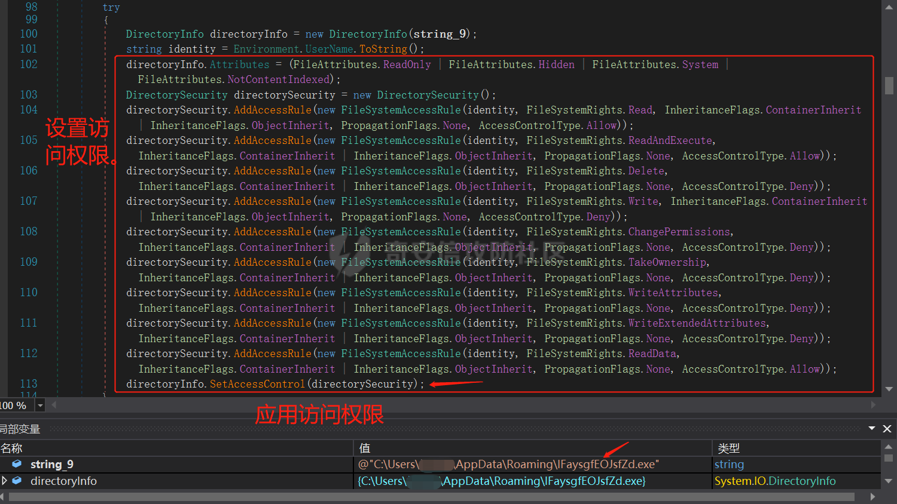Click 'directorySecurity' argument on line 113
Image resolution: width=897 pixels, height=504 pixels.
pyautogui.click(x=362, y=384)
